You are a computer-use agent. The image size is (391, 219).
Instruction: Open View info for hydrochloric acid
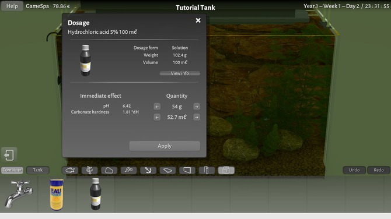[x=180, y=73]
